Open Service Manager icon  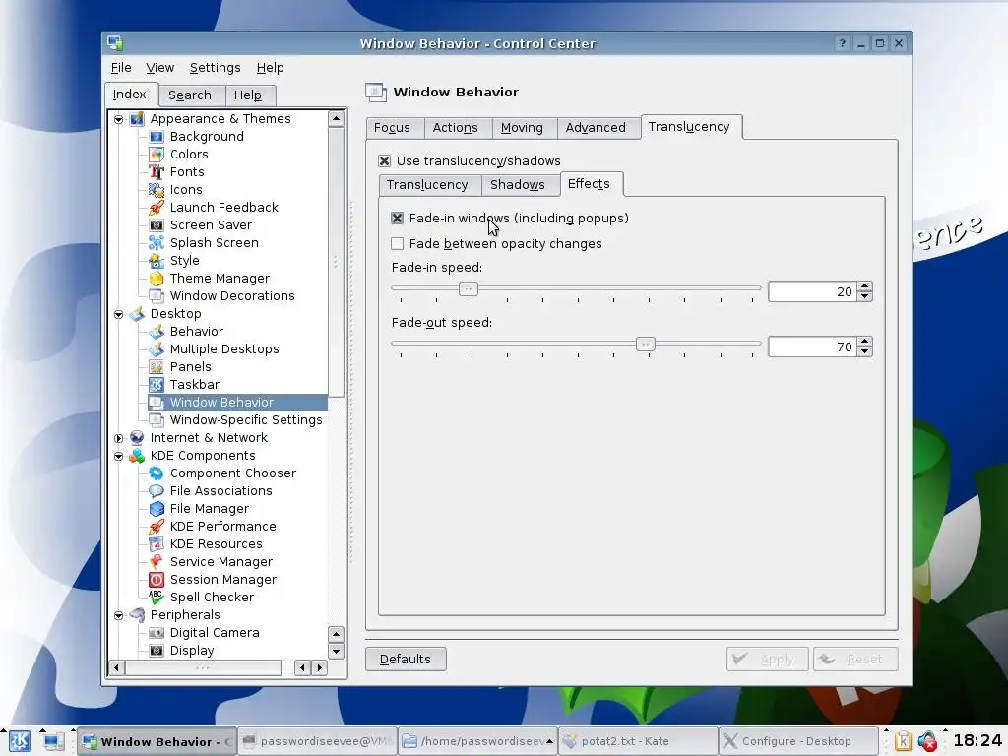point(157,562)
